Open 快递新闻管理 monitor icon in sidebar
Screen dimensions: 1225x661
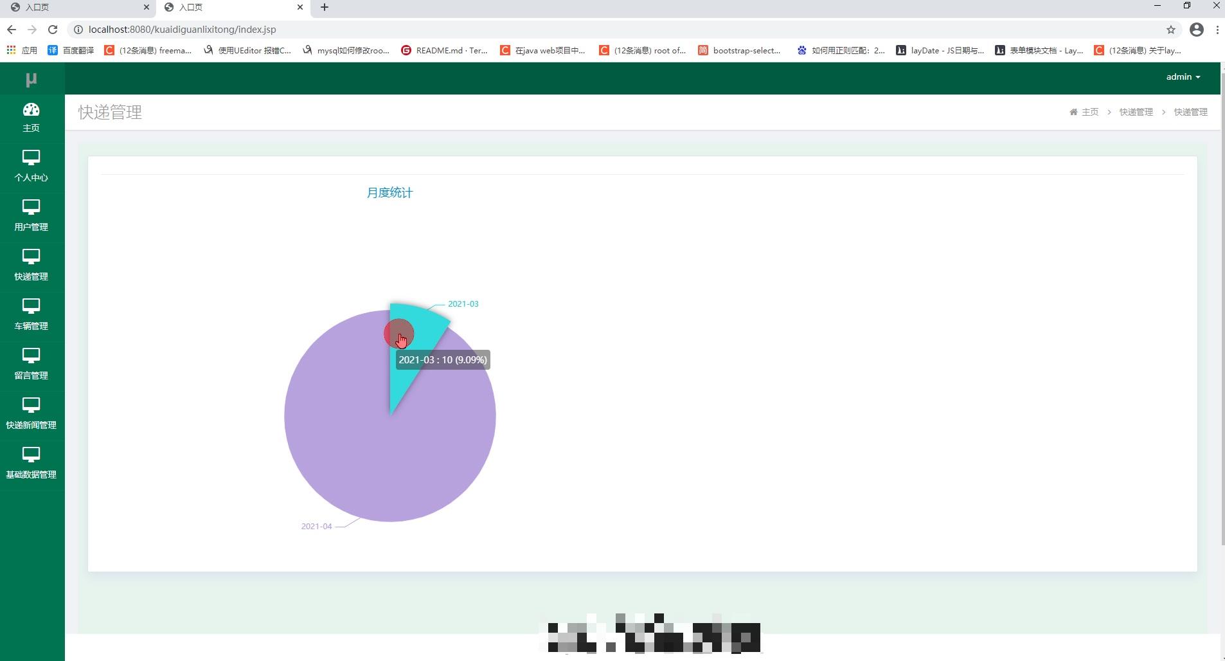click(x=31, y=406)
